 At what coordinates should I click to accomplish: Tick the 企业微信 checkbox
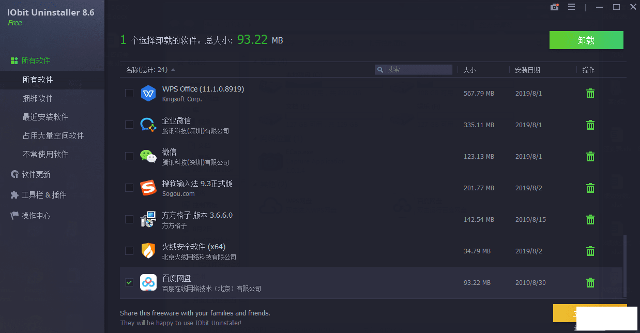click(x=129, y=125)
